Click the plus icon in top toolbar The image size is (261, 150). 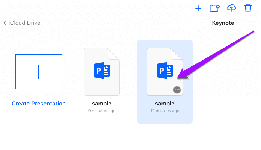(x=198, y=8)
